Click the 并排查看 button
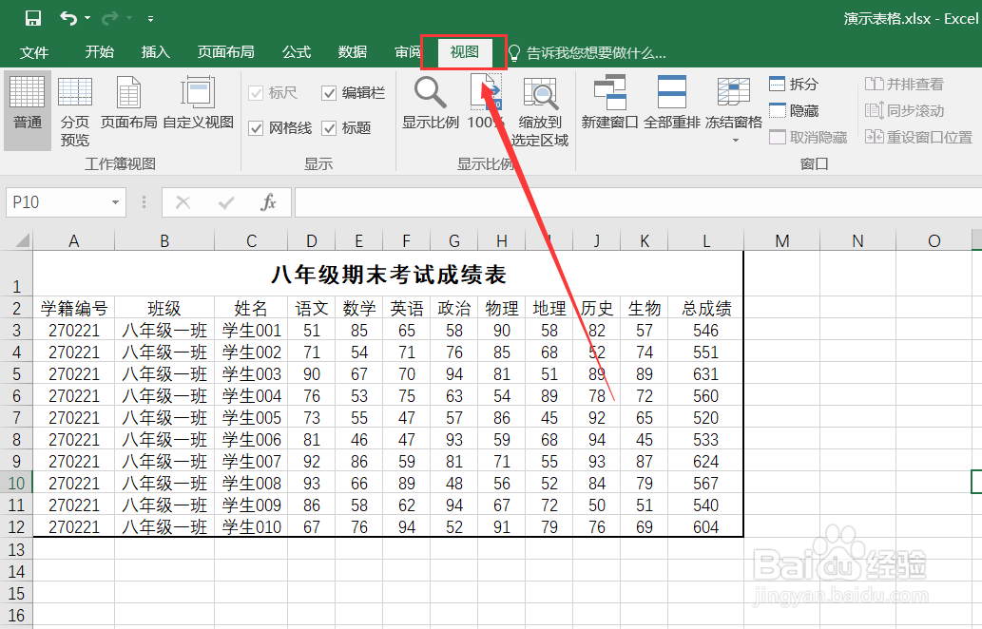Screen dimensions: 982x629 pyautogui.click(x=904, y=84)
